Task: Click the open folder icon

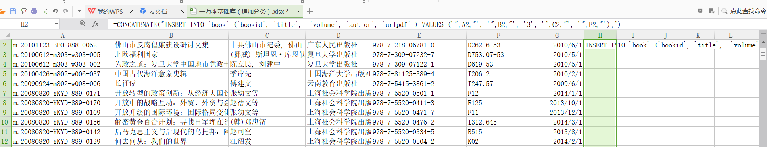Action: click(2, 11)
